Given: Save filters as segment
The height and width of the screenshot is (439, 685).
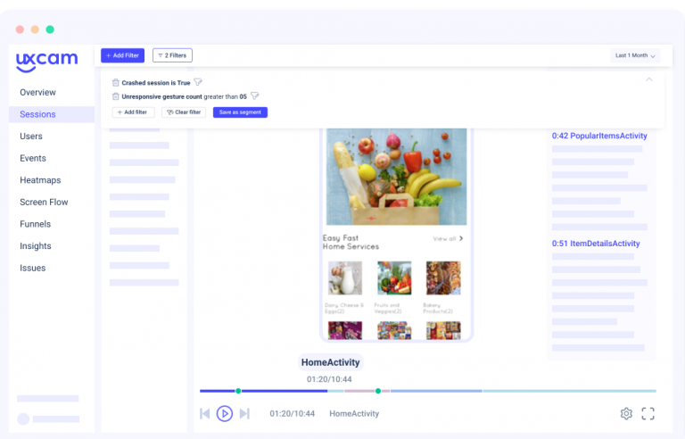Looking at the screenshot, I should coord(240,112).
